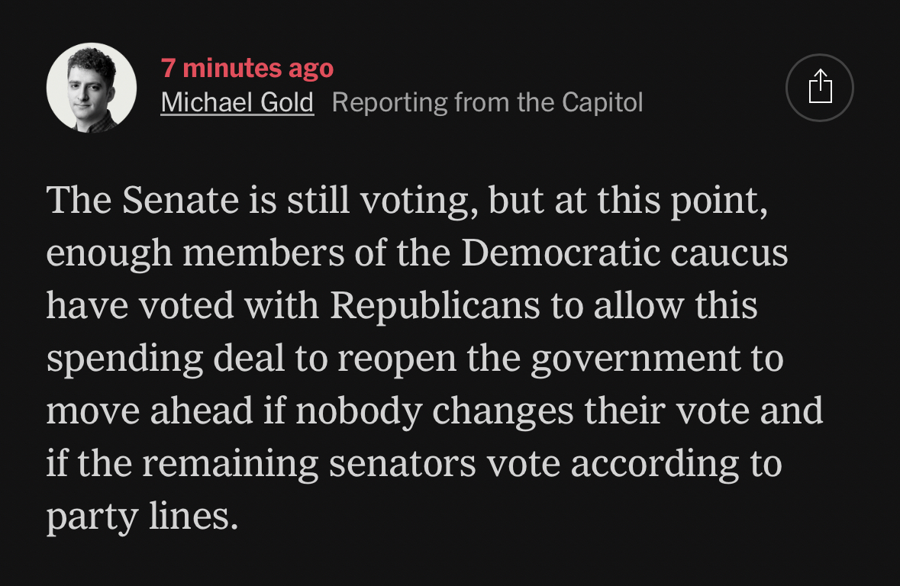Image resolution: width=900 pixels, height=586 pixels.
Task: Click the share icon button
Action: coord(819,88)
